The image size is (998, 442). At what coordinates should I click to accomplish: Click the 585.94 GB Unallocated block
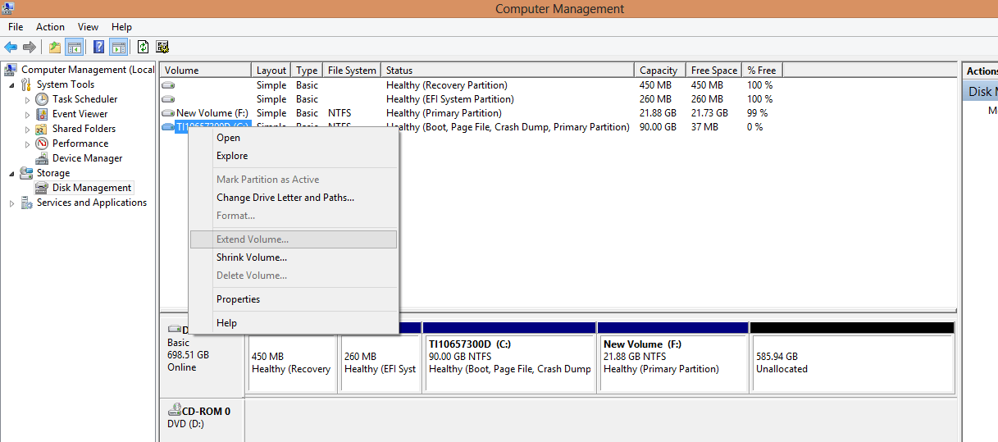pyautogui.click(x=852, y=362)
